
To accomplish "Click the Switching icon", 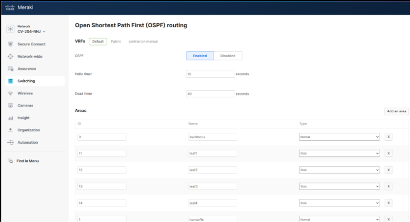I will click(10, 81).
